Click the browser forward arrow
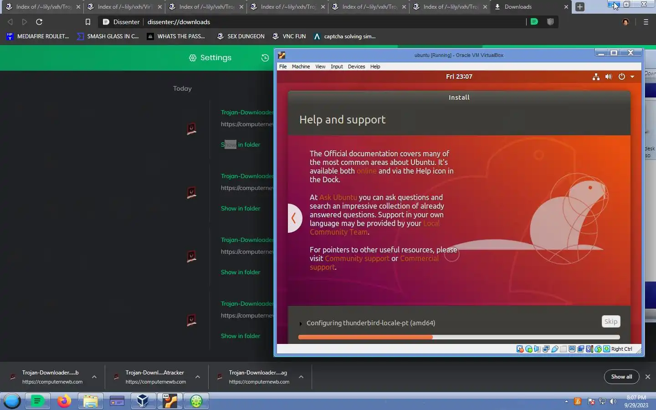 point(25,22)
